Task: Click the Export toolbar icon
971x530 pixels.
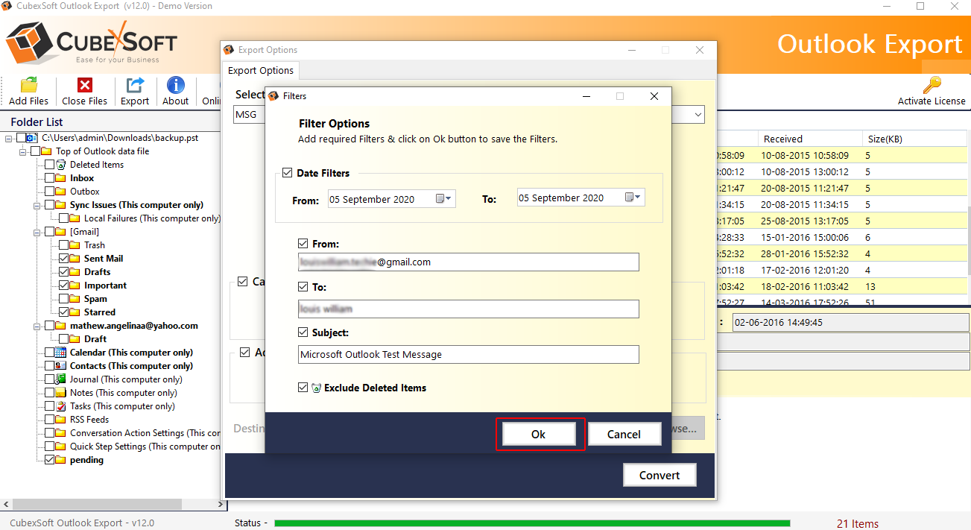Action: point(135,84)
